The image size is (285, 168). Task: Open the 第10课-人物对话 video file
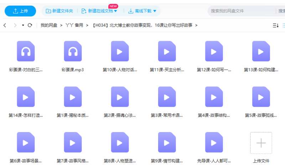tap(120, 51)
